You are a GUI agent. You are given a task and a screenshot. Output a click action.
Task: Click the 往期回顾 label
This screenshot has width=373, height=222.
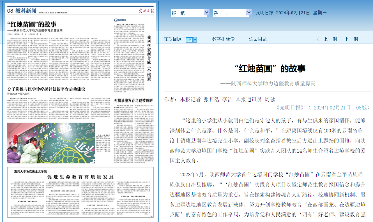tap(173, 39)
